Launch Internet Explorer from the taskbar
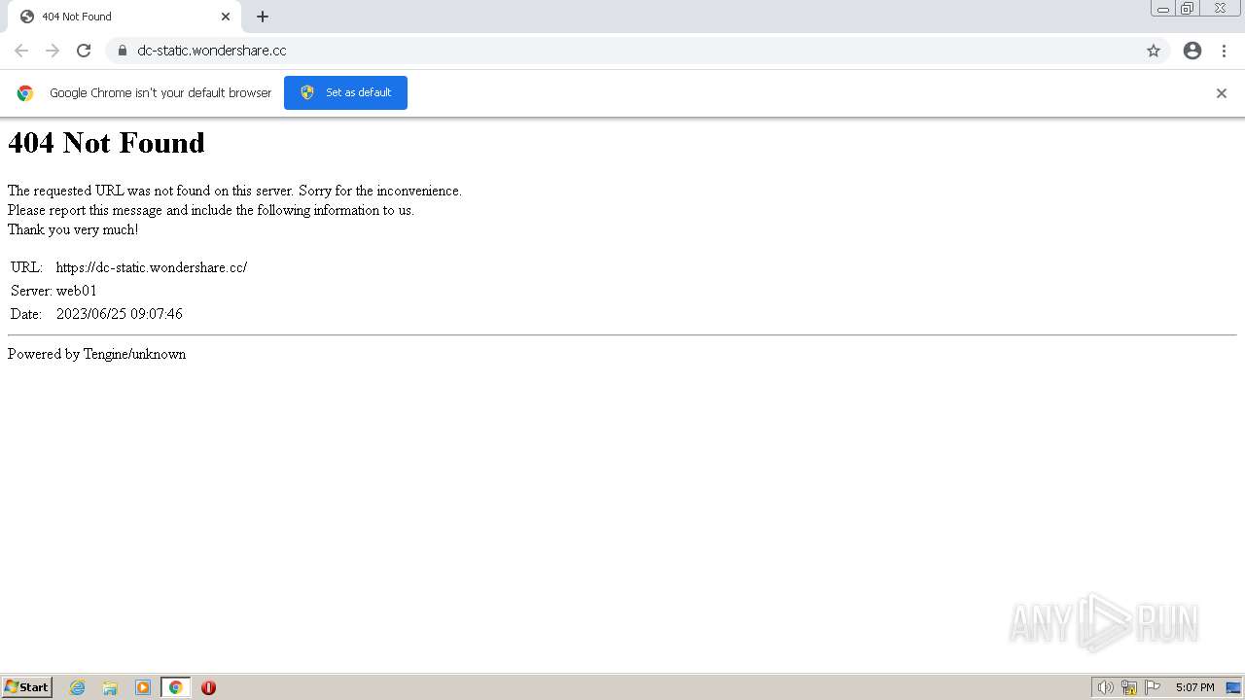The width and height of the screenshot is (1245, 700). pyautogui.click(x=78, y=687)
